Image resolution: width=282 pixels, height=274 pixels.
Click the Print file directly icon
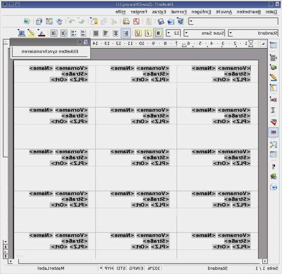click(126, 21)
